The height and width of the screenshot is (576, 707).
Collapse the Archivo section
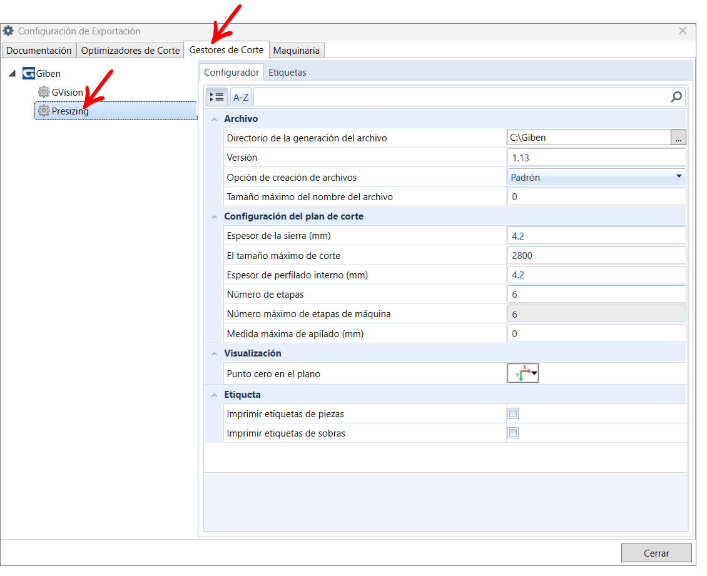(215, 119)
